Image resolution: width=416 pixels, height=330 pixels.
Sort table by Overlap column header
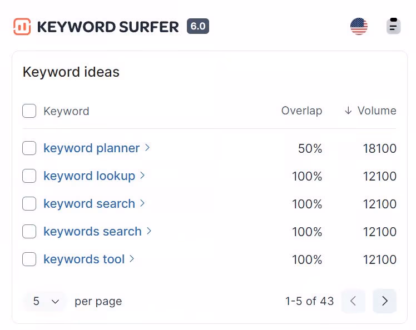point(301,111)
